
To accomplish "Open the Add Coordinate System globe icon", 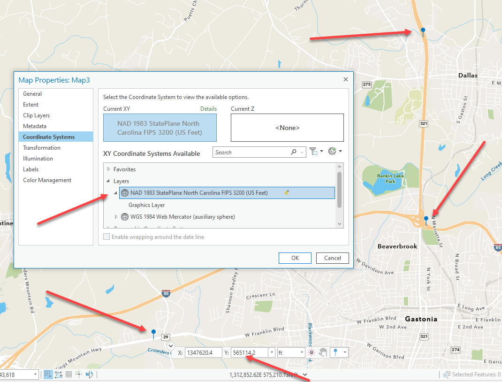I will point(332,152).
